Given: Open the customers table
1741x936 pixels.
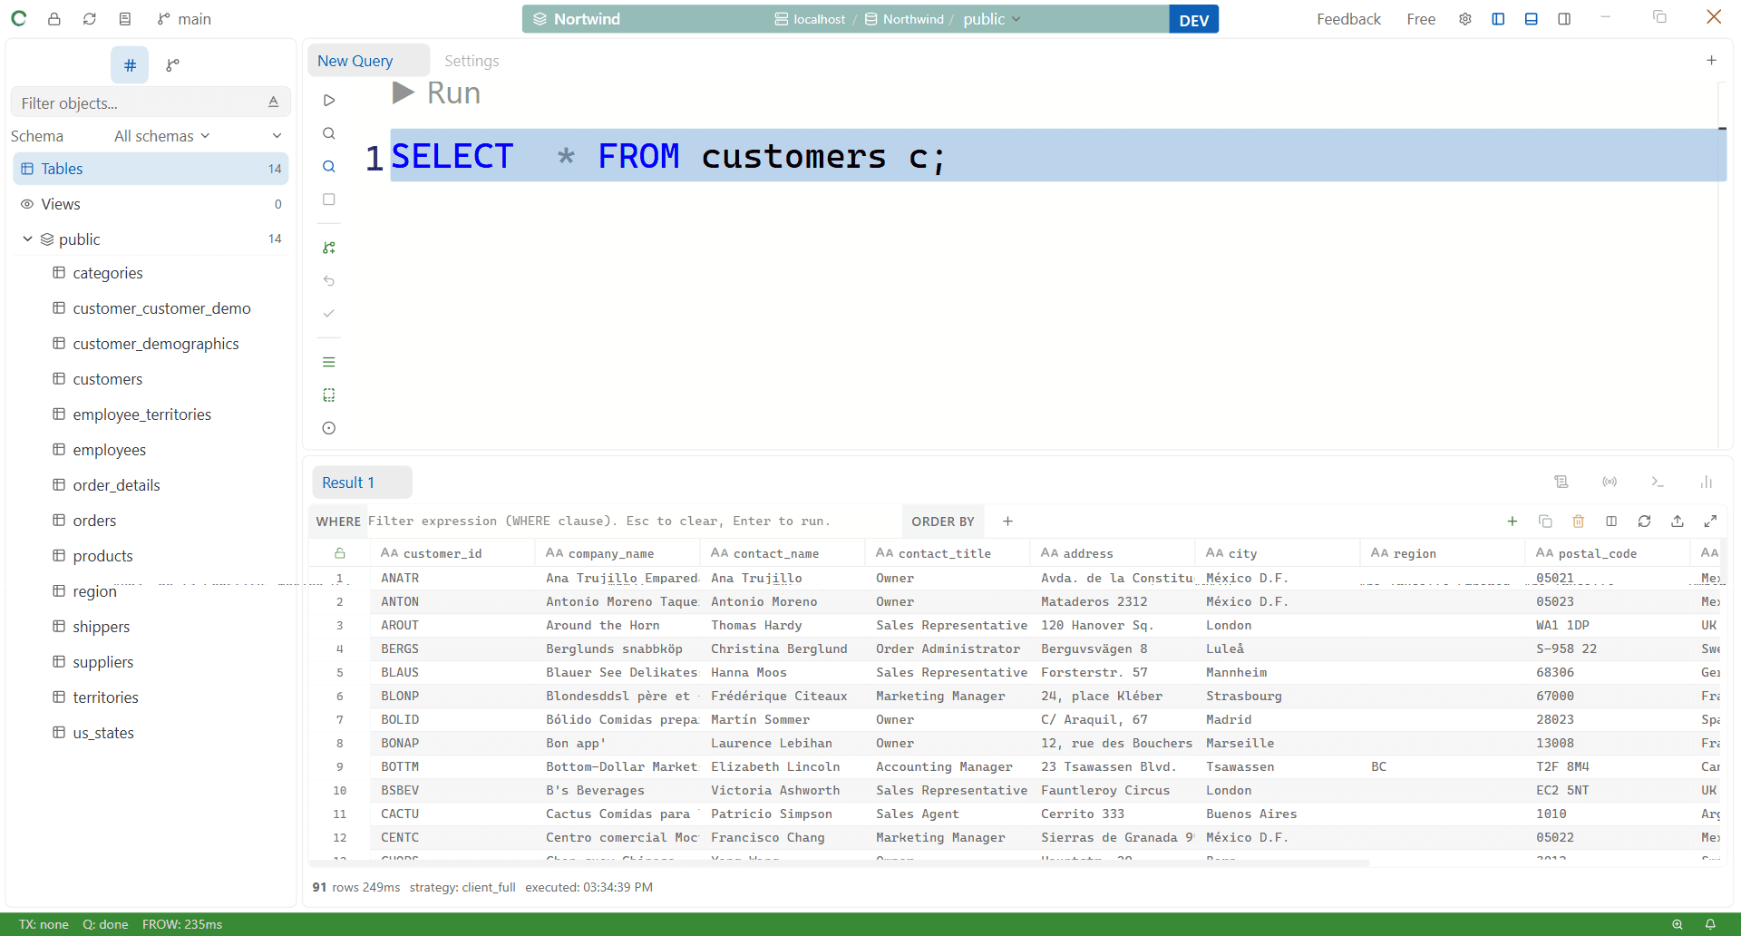Looking at the screenshot, I should [x=107, y=379].
